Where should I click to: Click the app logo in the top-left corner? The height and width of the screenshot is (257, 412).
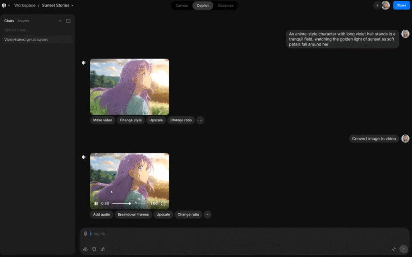4,5
